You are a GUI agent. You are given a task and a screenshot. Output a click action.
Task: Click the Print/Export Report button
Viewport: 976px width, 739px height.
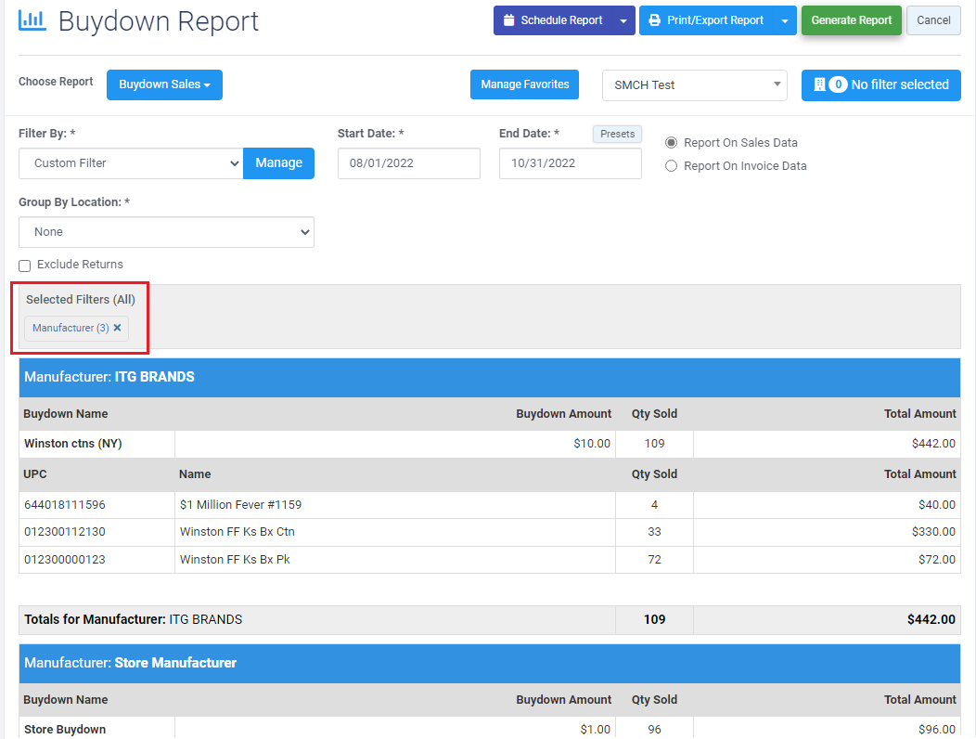(x=706, y=20)
